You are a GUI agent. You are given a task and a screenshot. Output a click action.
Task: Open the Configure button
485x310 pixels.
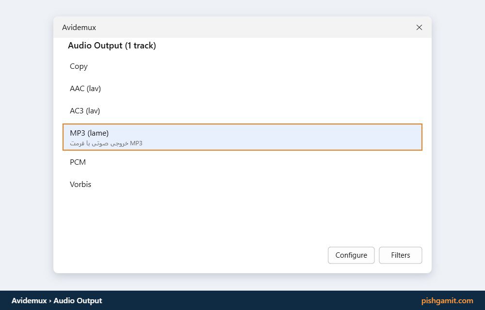[351, 255]
